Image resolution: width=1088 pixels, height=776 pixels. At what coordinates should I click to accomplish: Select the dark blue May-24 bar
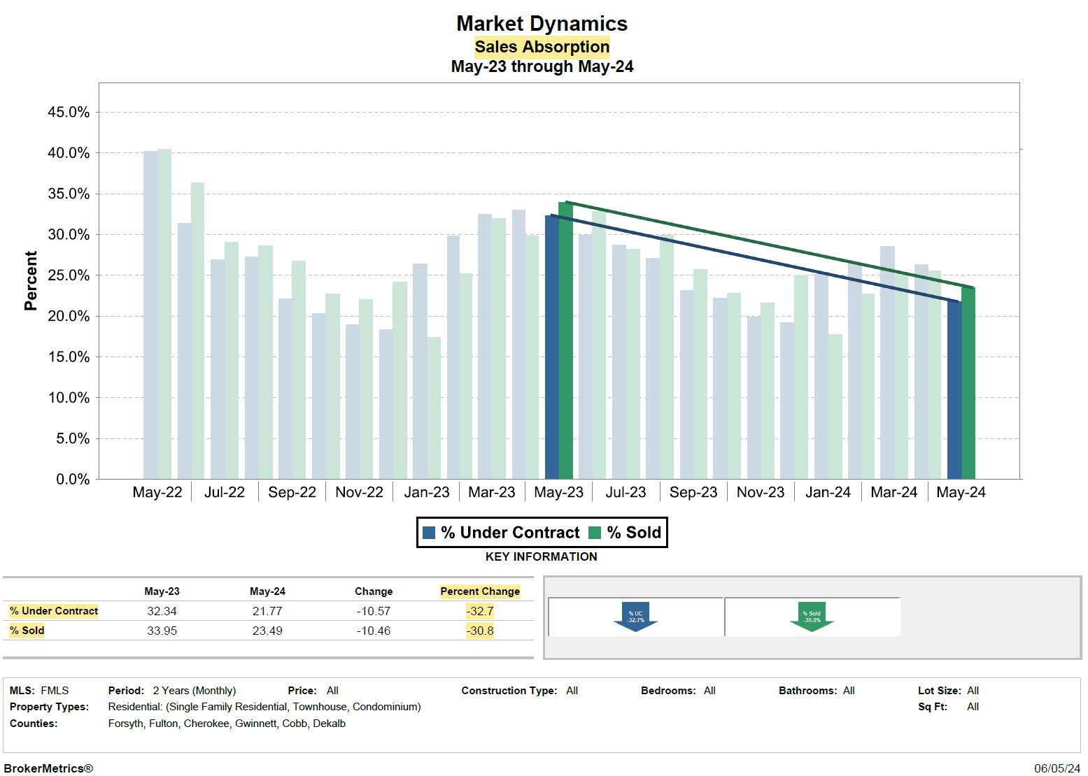[x=954, y=390]
